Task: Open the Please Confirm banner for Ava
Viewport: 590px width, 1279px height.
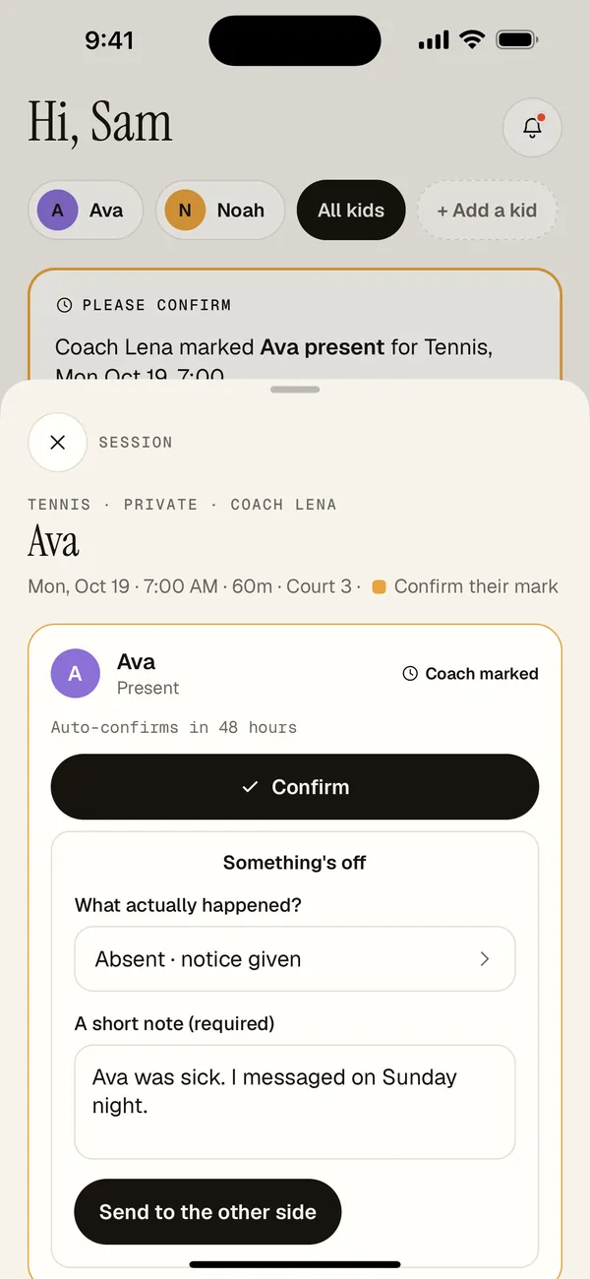Action: (295, 325)
